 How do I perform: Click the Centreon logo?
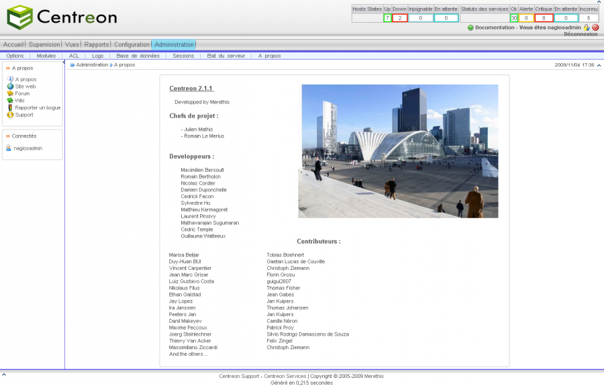click(62, 17)
